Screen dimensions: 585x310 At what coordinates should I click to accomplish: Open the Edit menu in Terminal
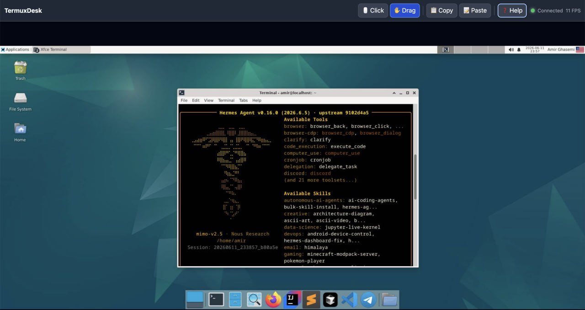coord(196,100)
